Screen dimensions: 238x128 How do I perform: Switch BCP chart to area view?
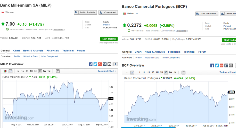pyautogui.click(x=132, y=72)
